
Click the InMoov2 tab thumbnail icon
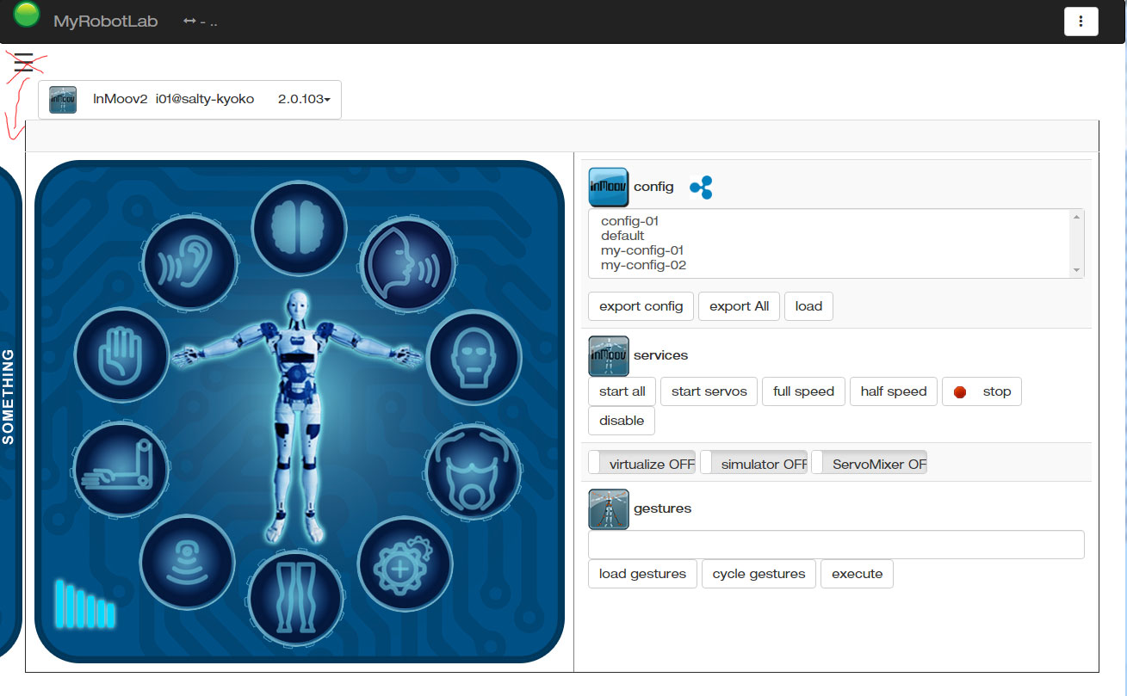pos(63,100)
